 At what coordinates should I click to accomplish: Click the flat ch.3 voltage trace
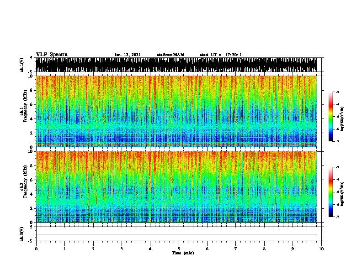[x=176, y=234]
